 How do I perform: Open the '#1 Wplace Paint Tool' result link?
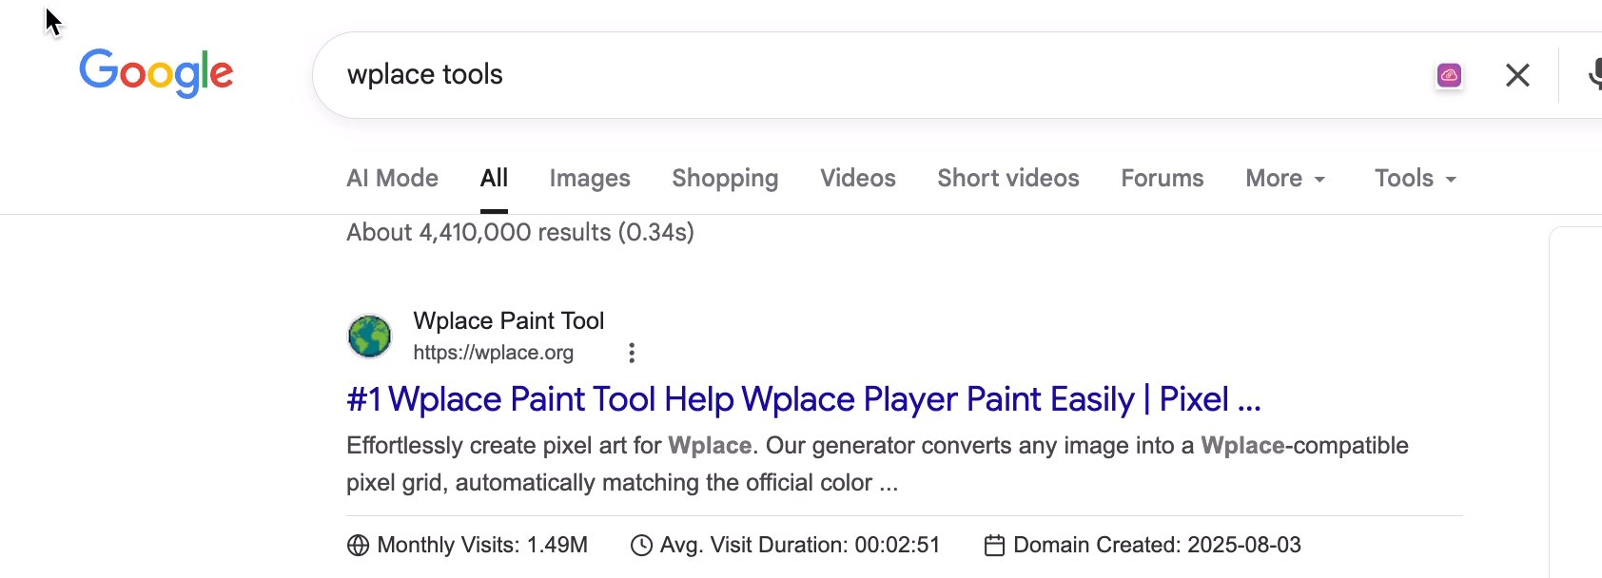[x=804, y=399]
